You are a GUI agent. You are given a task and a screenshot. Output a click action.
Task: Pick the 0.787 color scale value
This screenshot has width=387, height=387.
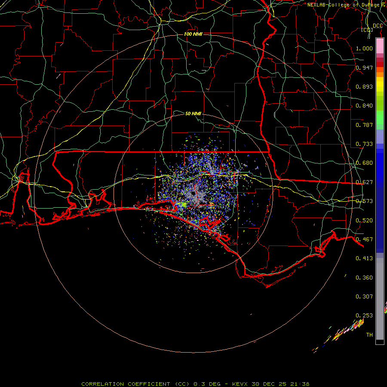pos(364,125)
